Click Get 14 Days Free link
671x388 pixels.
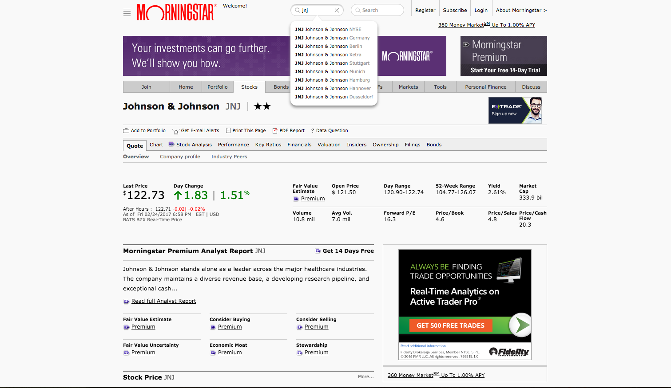[x=348, y=251]
